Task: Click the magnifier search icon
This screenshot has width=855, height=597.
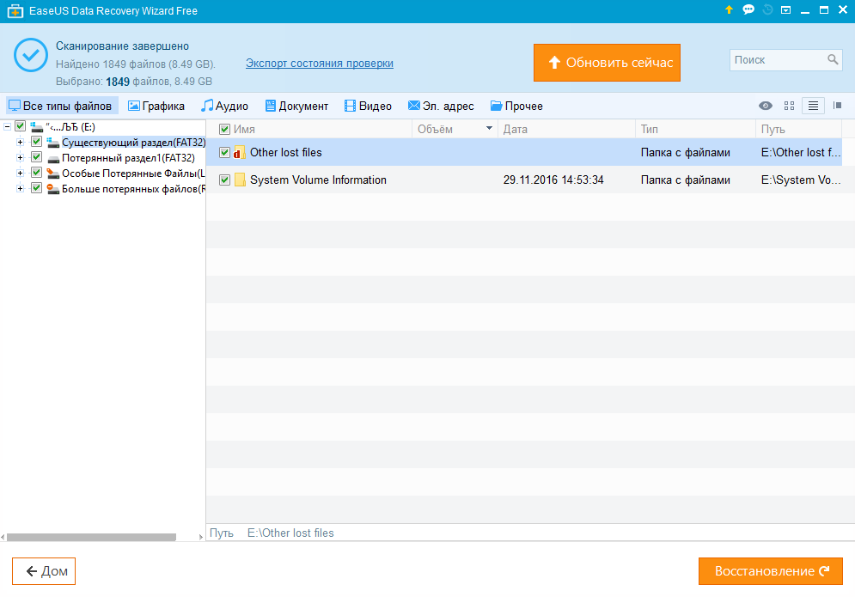Action: pyautogui.click(x=832, y=59)
